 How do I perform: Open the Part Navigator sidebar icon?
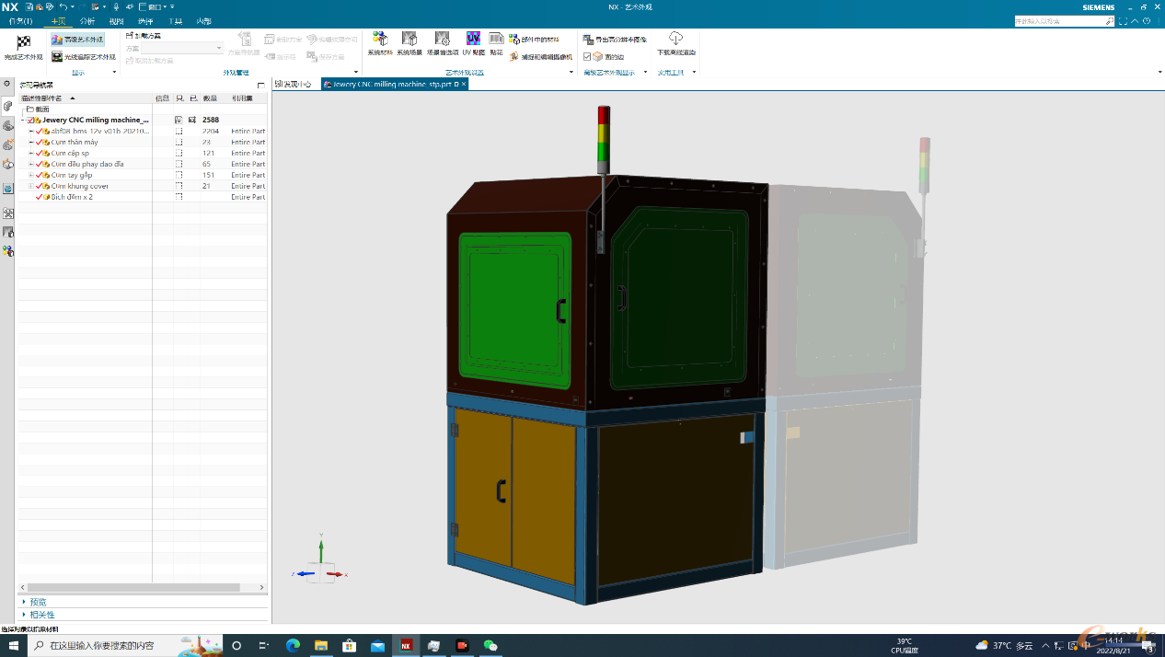(7, 125)
